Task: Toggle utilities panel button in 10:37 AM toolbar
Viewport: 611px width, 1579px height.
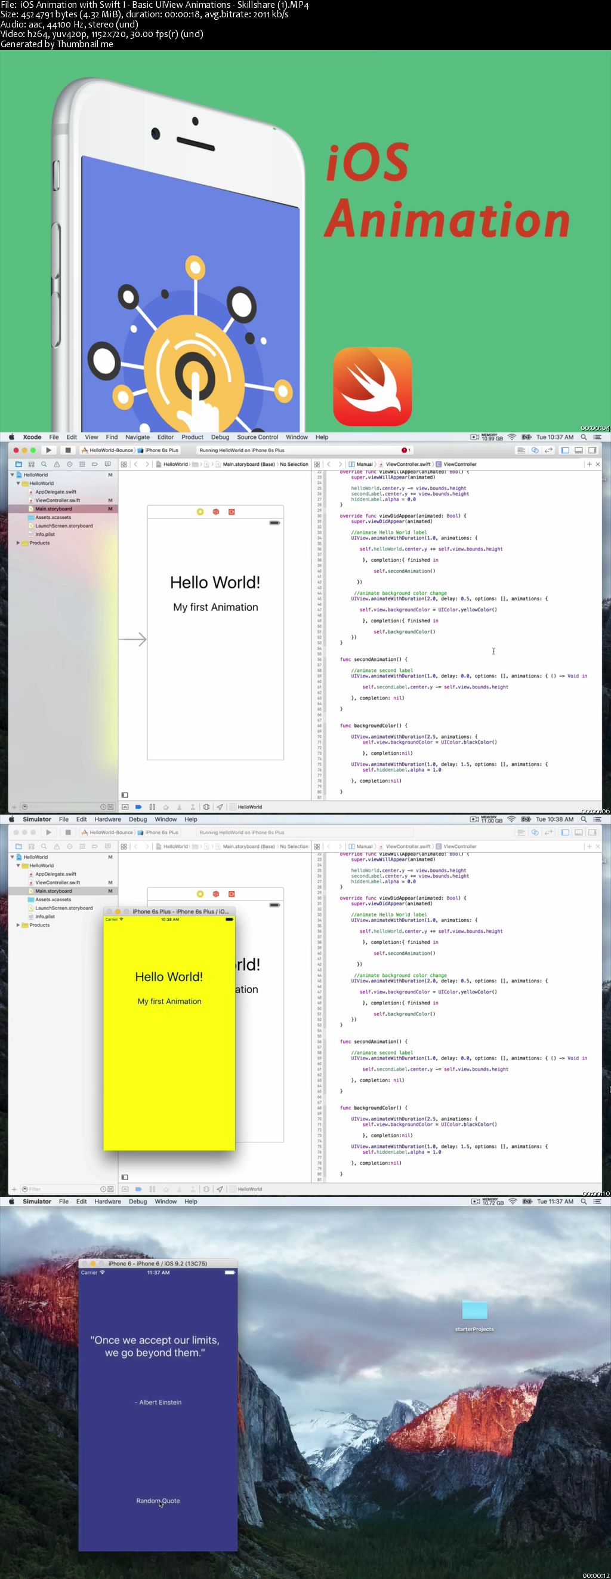Action: [592, 450]
